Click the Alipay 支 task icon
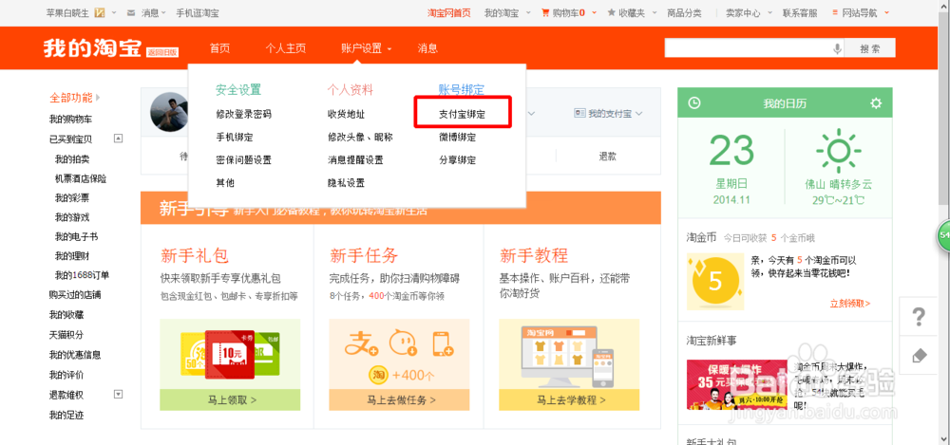950x445 pixels. click(x=360, y=345)
